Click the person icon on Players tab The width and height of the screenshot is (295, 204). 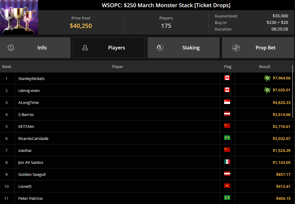coord(85,48)
